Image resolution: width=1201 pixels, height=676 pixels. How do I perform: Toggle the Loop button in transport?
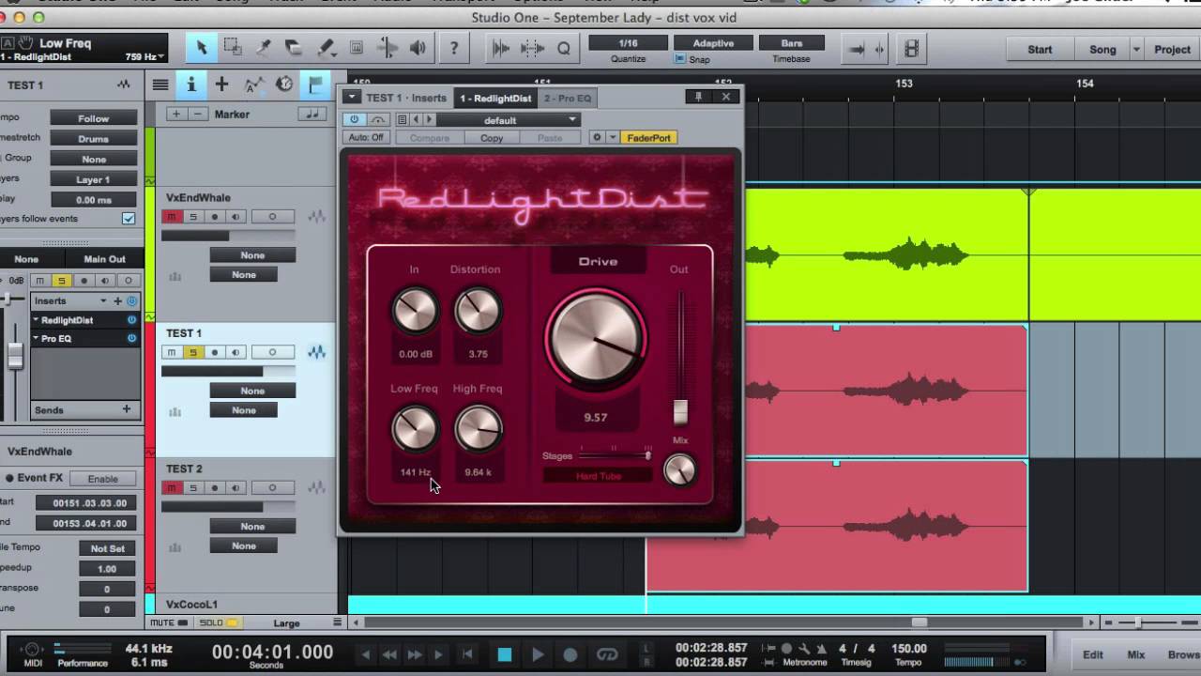pyautogui.click(x=607, y=654)
